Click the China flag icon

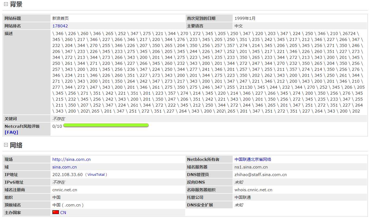click(56, 212)
